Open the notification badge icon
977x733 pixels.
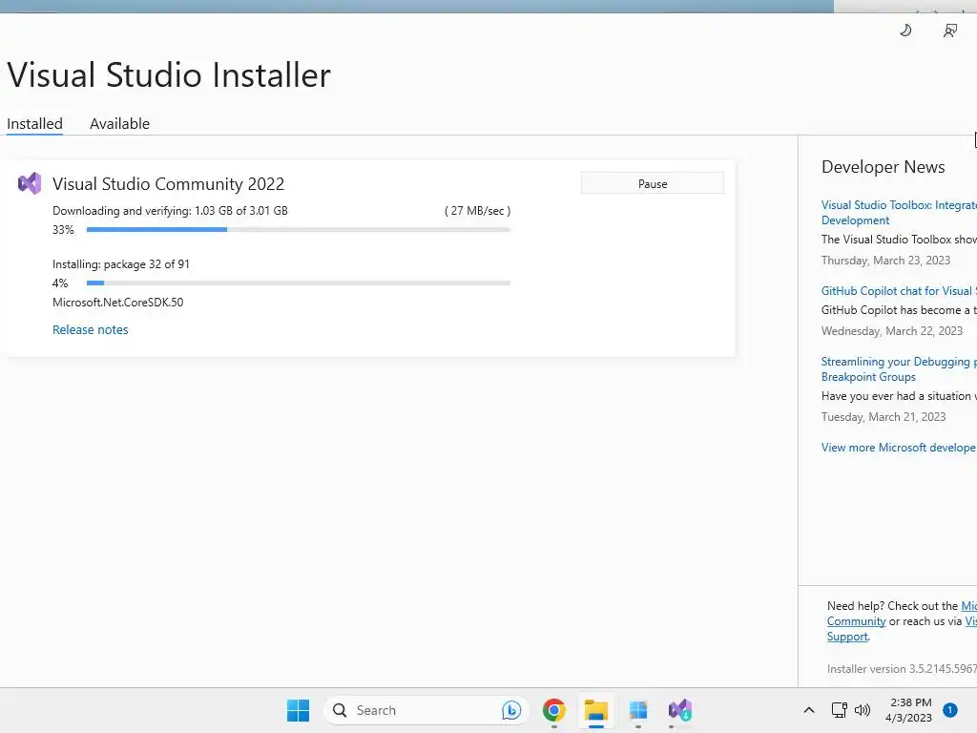(950, 709)
